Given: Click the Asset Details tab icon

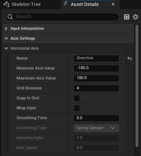Looking at the screenshot, I should (66, 4).
